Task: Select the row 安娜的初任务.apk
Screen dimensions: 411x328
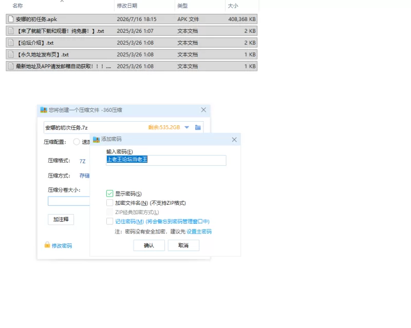Action: coord(132,19)
